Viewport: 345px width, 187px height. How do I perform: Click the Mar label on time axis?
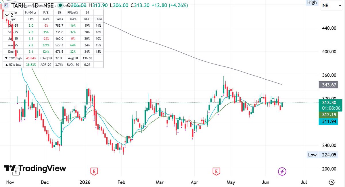click(159, 182)
